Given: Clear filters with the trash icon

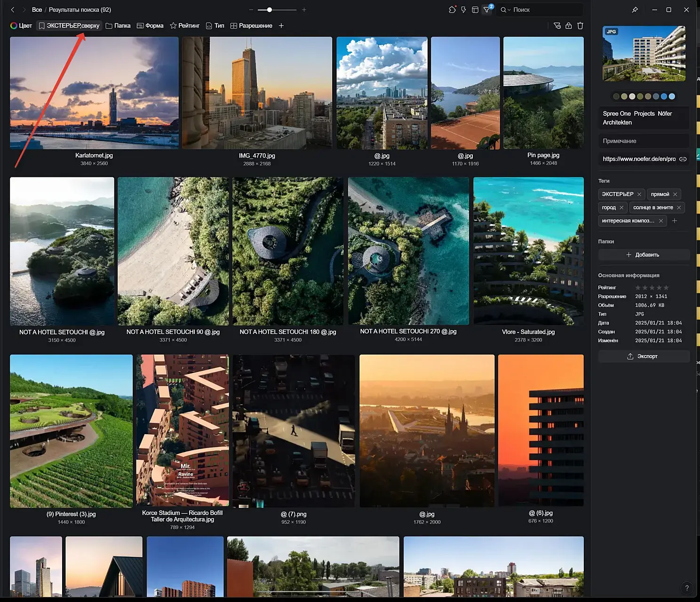Looking at the screenshot, I should [580, 26].
